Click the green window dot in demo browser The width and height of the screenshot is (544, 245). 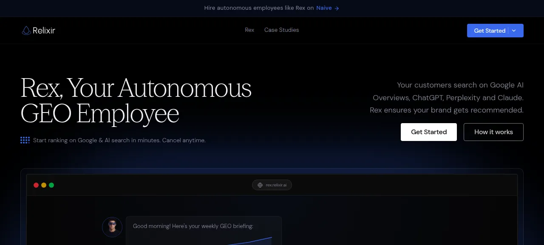tap(51, 185)
